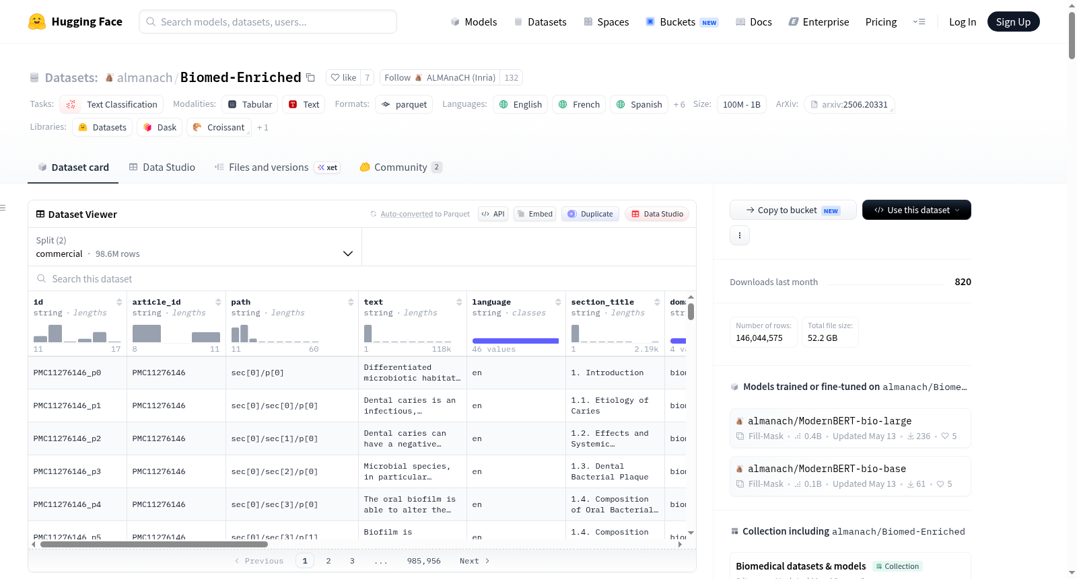The height and width of the screenshot is (579, 1077).
Task: Click the Sign Up button
Action: [x=1013, y=22]
